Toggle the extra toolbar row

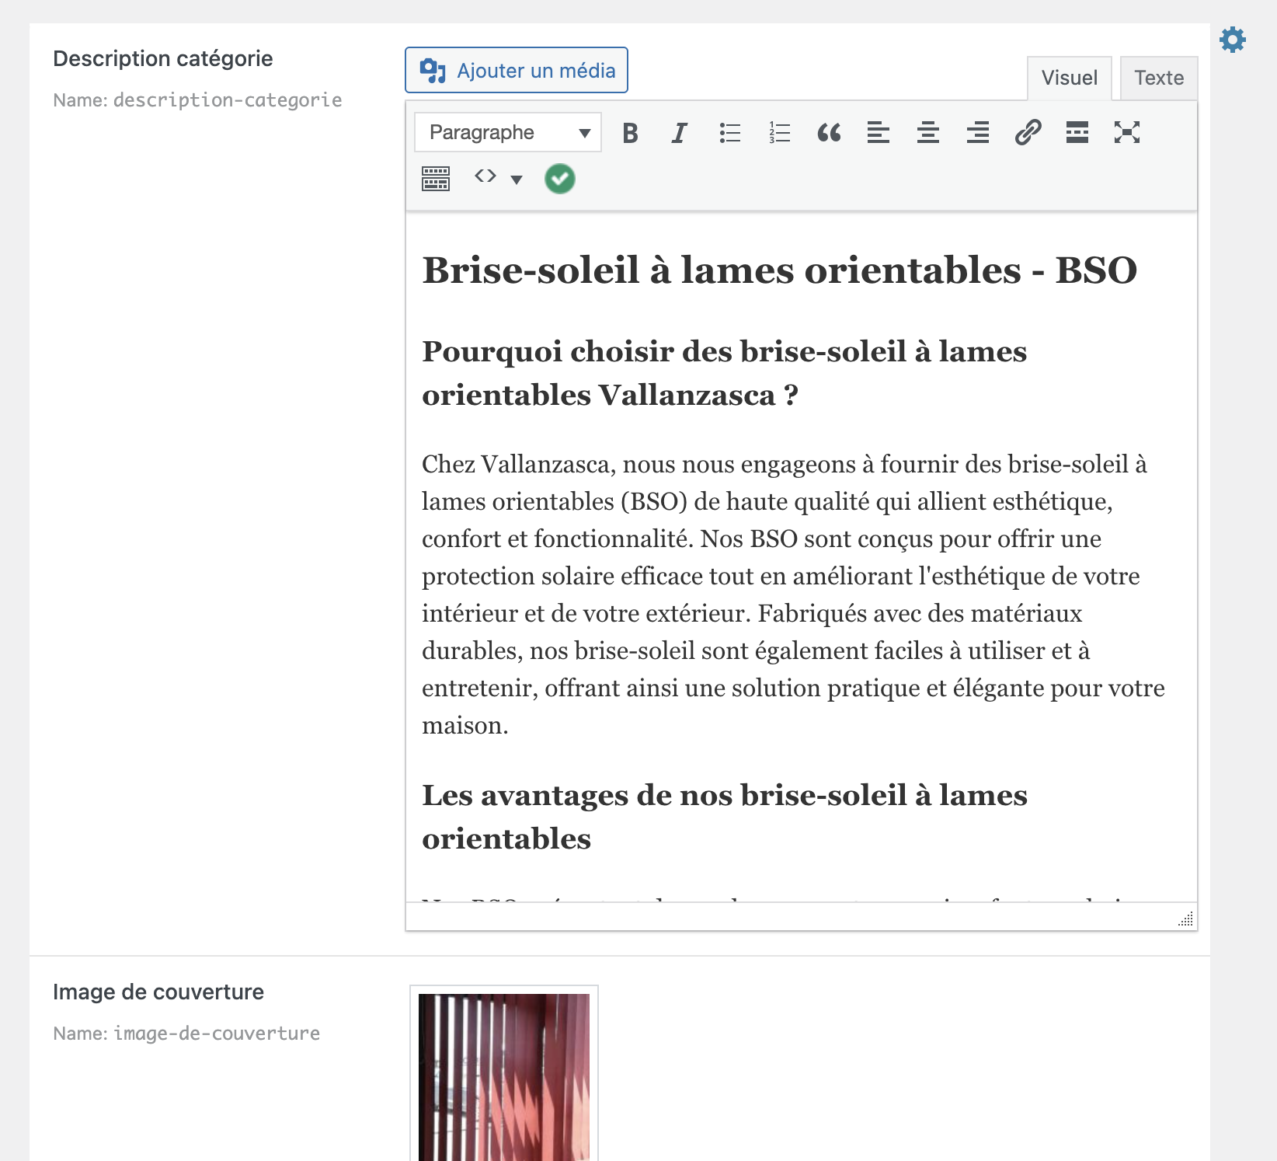click(x=436, y=179)
